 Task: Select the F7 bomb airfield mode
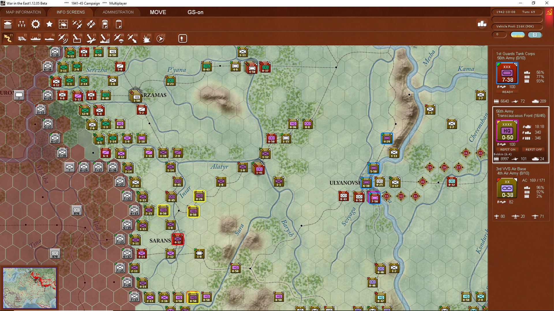coord(91,38)
